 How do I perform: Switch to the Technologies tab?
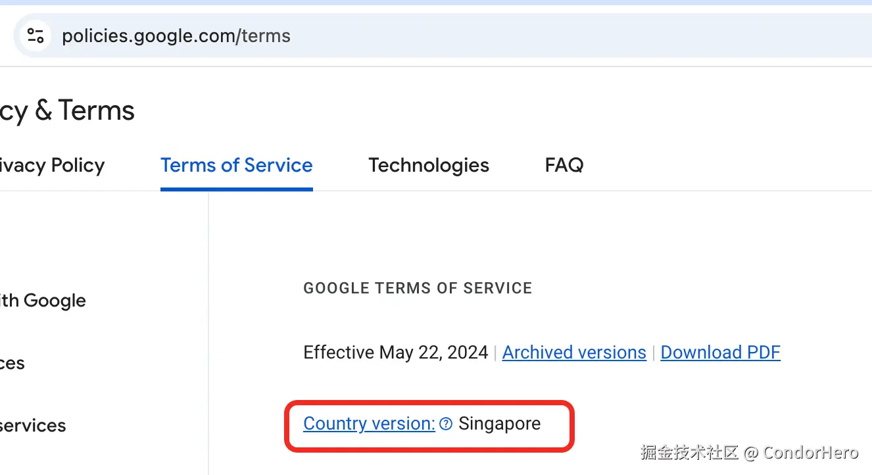(429, 165)
